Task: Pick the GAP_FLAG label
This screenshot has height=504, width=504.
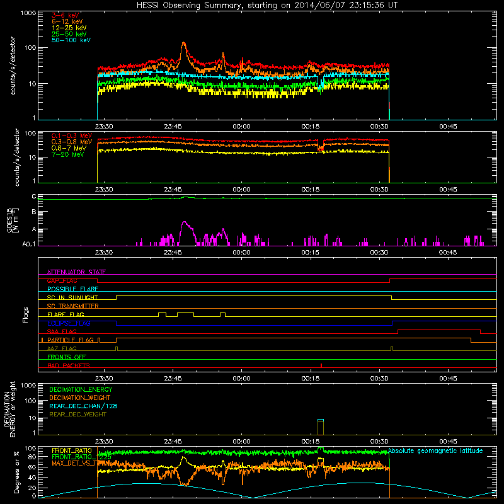Action: (x=62, y=280)
